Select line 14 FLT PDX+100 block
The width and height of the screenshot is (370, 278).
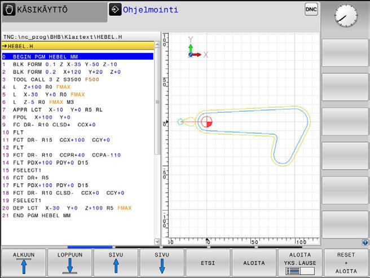pos(78,162)
